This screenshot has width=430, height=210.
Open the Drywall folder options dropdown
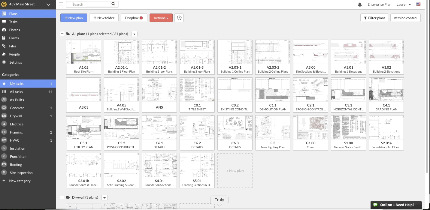104,197
